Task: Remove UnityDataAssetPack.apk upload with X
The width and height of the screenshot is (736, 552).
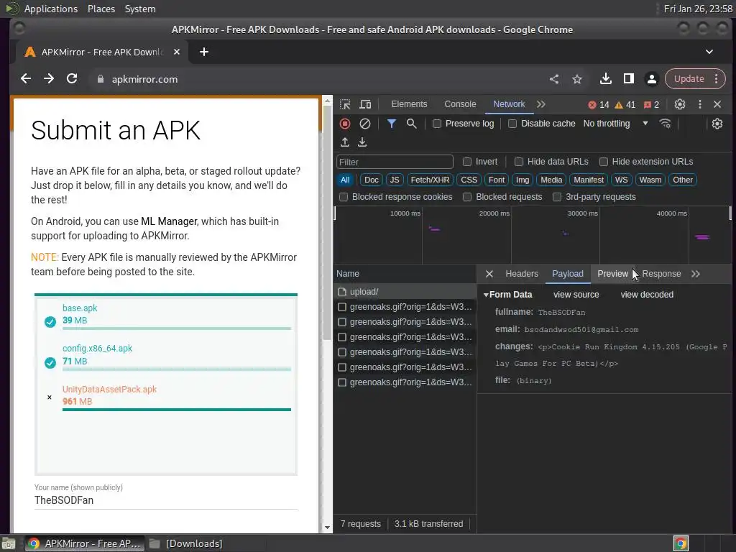Action: (50, 397)
